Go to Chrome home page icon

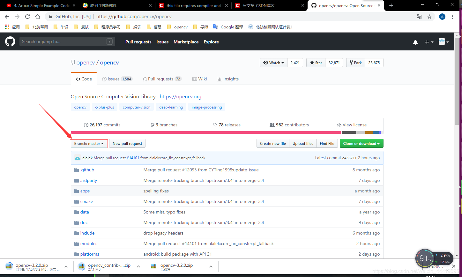(x=38, y=17)
